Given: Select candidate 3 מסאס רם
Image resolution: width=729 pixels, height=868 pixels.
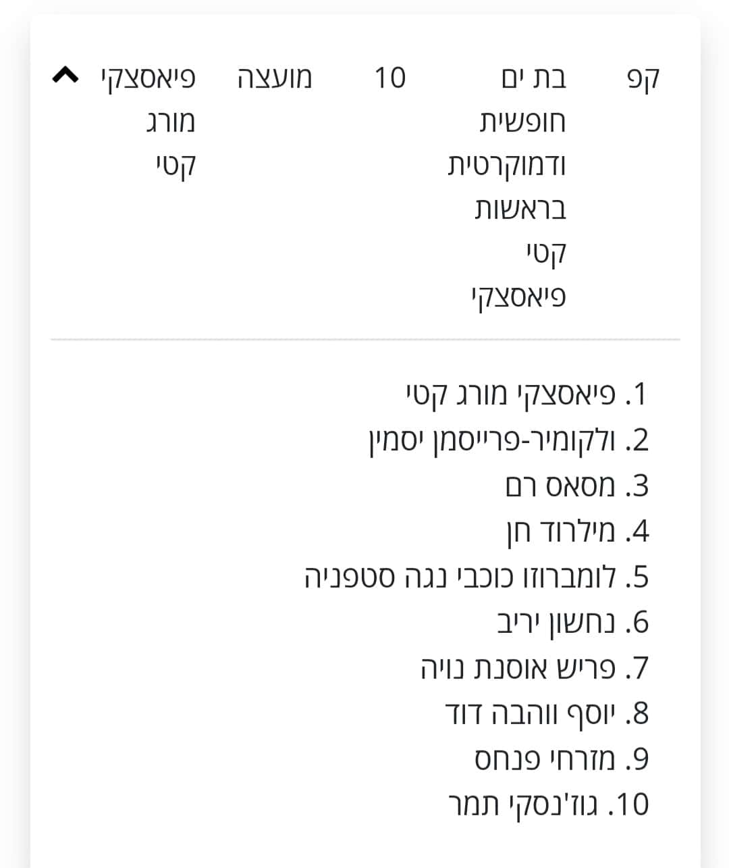Looking at the screenshot, I should pos(577,486).
